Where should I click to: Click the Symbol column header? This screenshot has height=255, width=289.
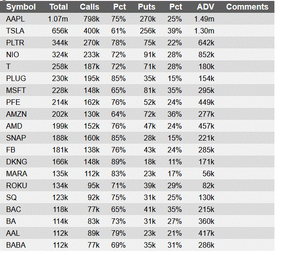(x=21, y=7)
